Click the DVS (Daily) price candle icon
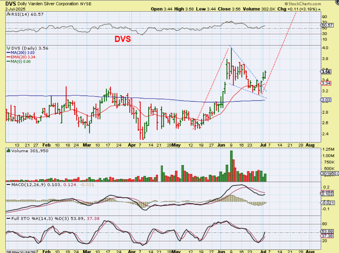The width and height of the screenshot is (339, 253). click(x=8, y=48)
